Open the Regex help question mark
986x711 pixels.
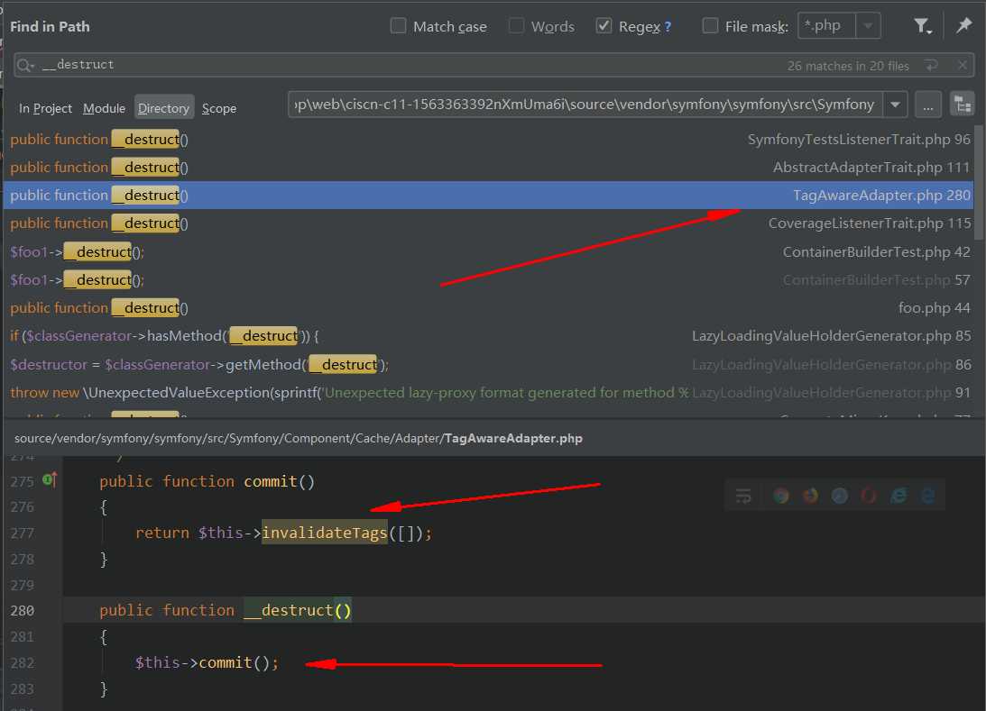coord(668,27)
